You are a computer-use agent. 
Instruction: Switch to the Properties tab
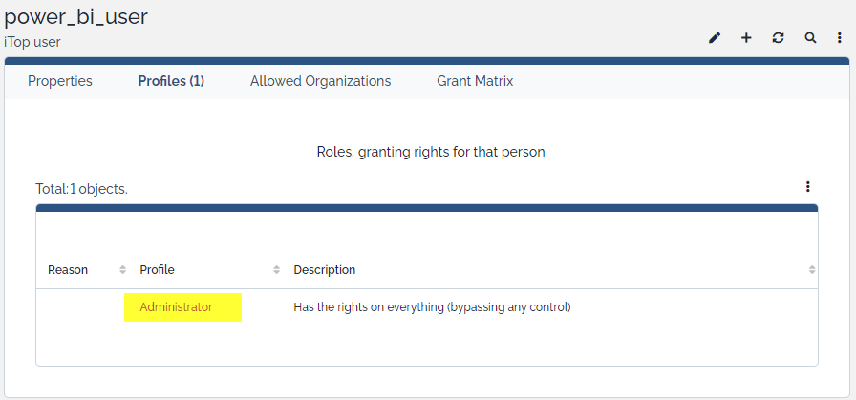(x=60, y=81)
